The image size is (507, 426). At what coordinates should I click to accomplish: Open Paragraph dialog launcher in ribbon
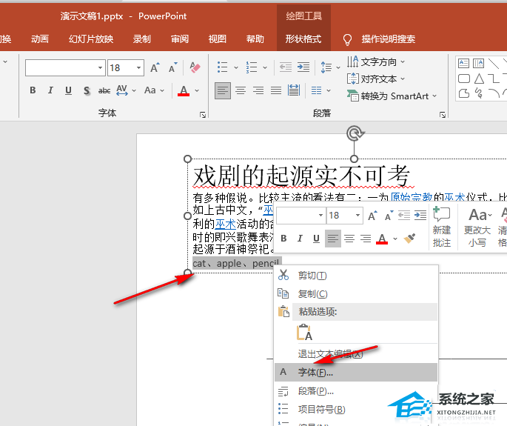[x=443, y=115]
